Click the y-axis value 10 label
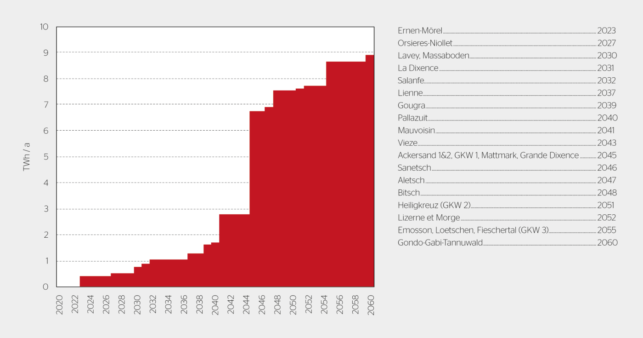Screen dimensions: 643x338 pos(44,27)
